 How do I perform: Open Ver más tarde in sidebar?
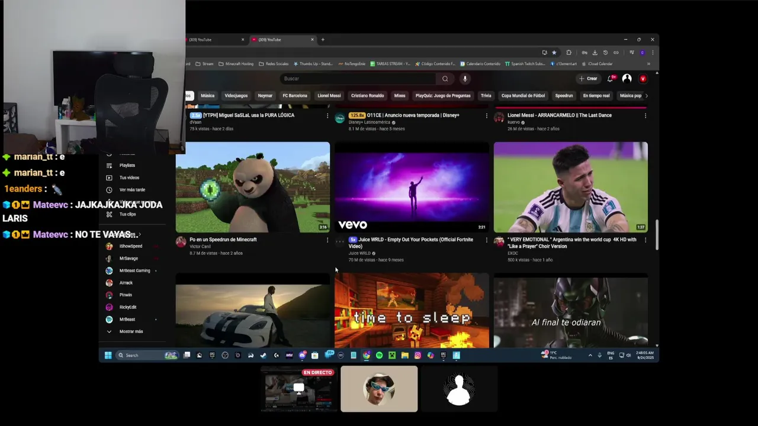[x=132, y=190]
